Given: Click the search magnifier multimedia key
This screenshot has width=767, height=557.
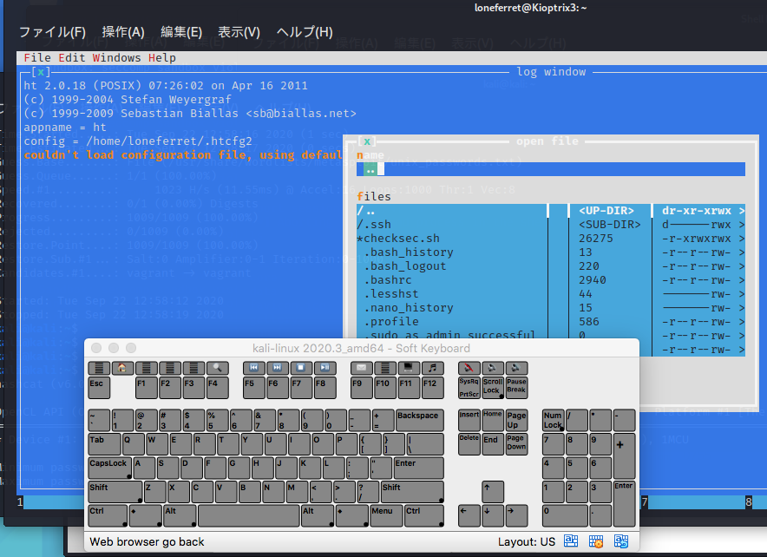Looking at the screenshot, I should [218, 368].
